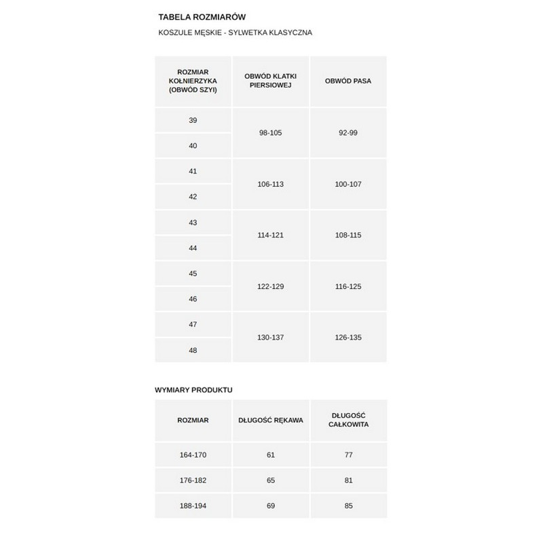Click total length 77 cell
This screenshot has width=543, height=543.
pos(348,455)
